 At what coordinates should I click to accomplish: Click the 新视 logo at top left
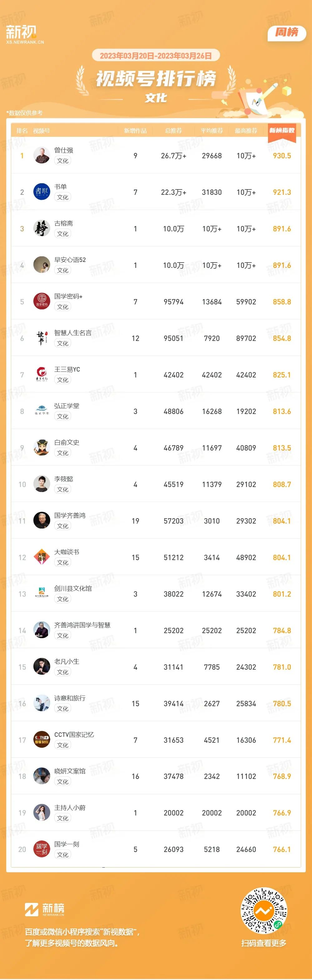[25, 34]
